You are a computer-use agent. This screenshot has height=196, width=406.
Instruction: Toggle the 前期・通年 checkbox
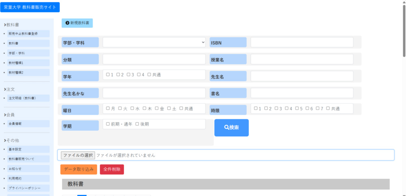(108, 124)
